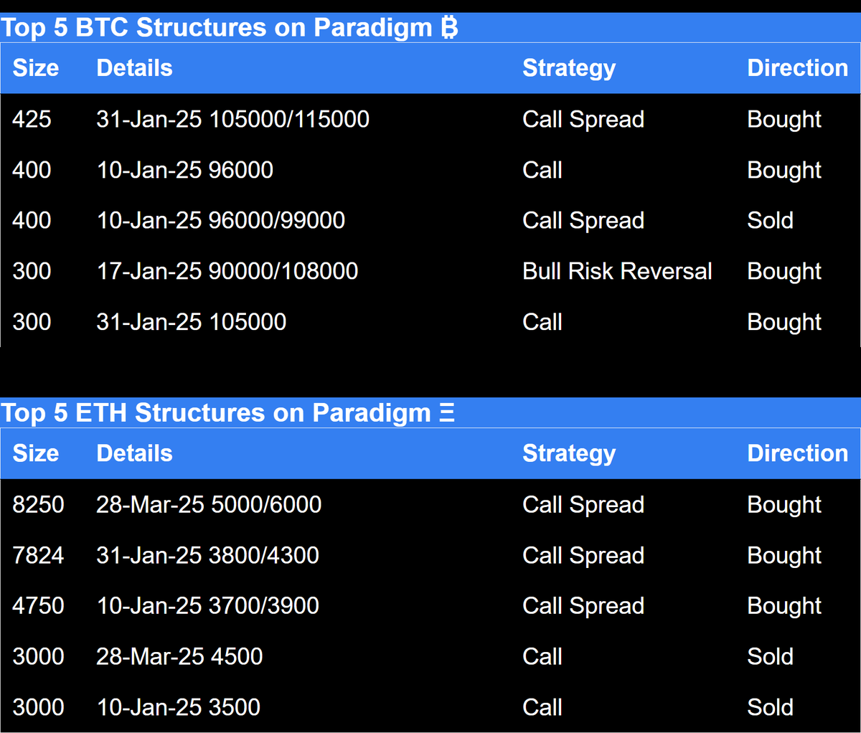
Task: Select the Details header in BTC table
Action: pos(134,68)
